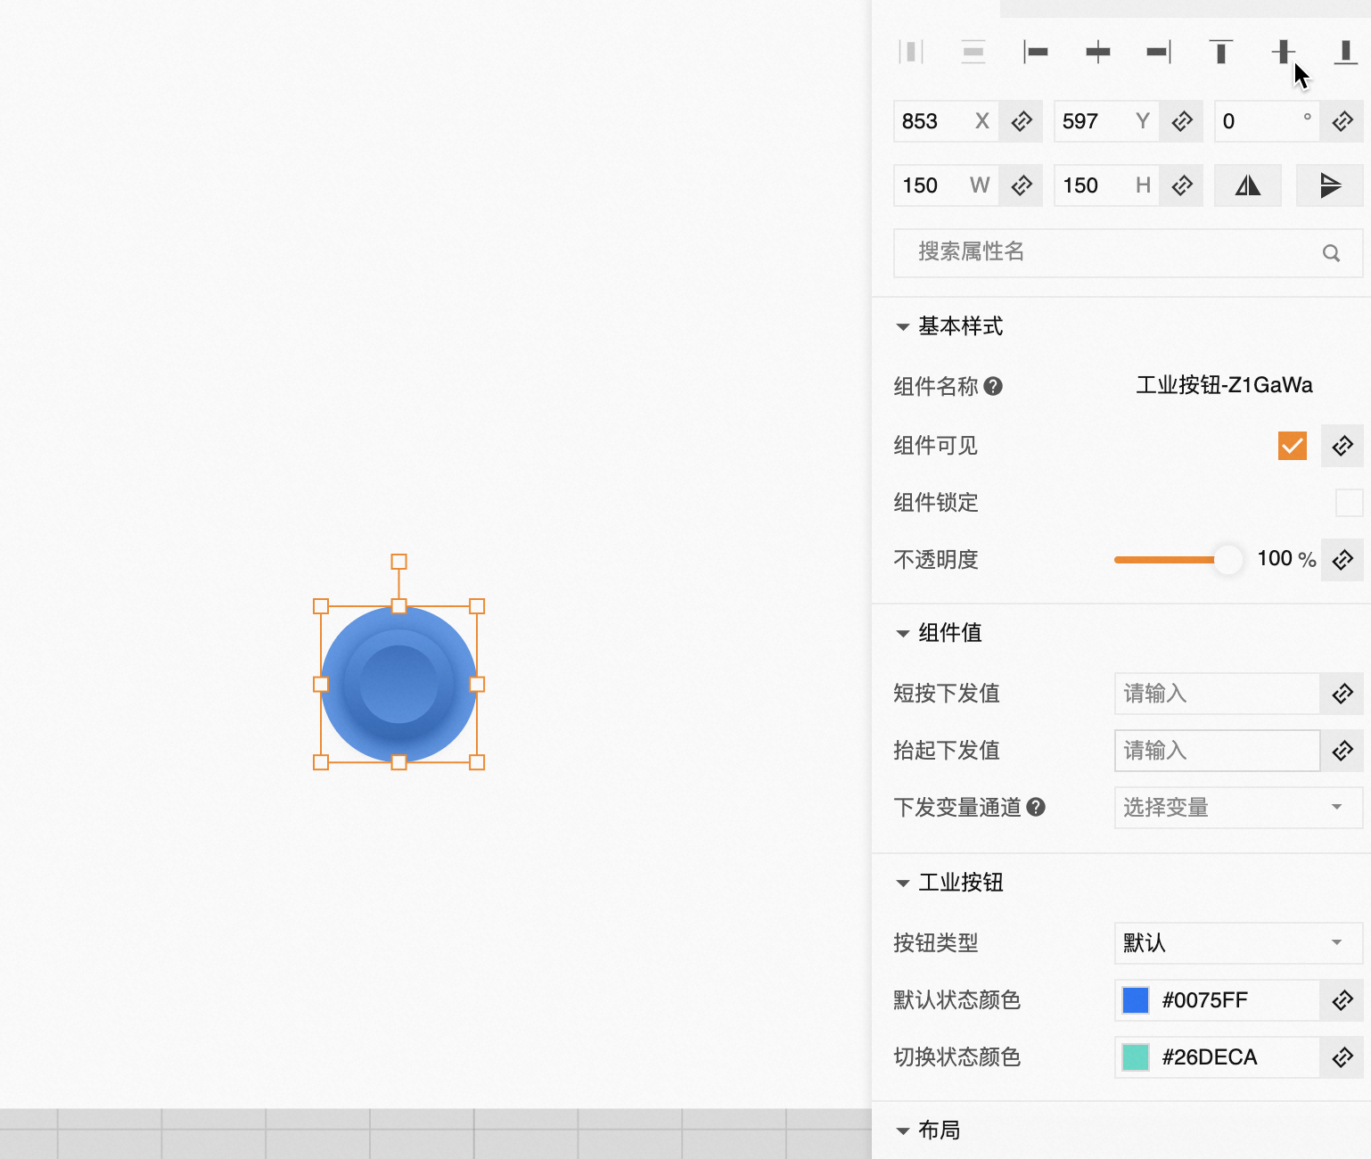Bind data to width W
Viewport: 1371px width, 1159px height.
pos(1022,185)
